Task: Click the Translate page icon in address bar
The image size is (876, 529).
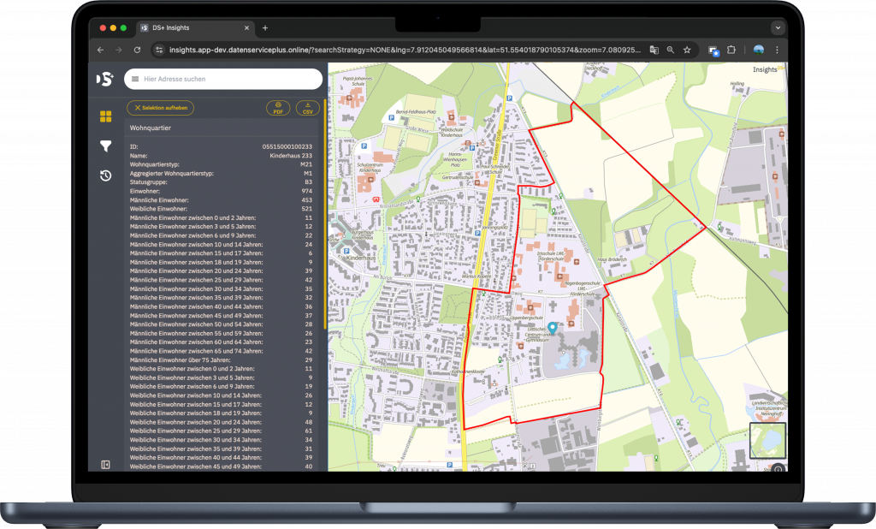Action: (654, 50)
